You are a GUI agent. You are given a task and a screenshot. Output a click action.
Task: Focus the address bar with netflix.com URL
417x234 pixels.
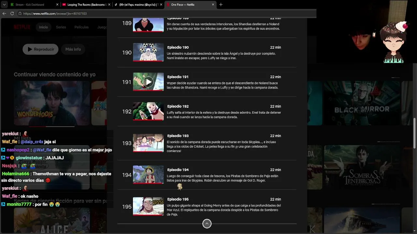[x=166, y=13]
